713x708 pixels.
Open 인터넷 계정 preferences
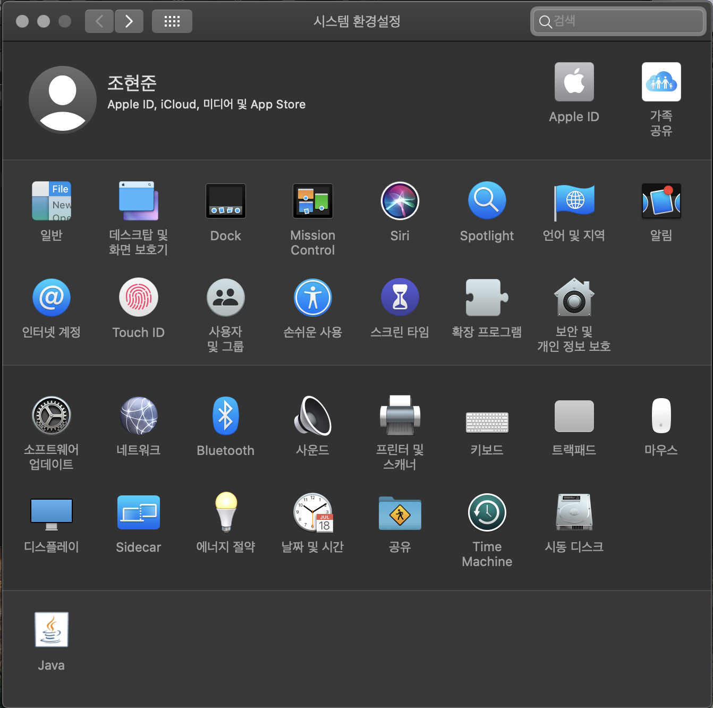[x=52, y=298]
